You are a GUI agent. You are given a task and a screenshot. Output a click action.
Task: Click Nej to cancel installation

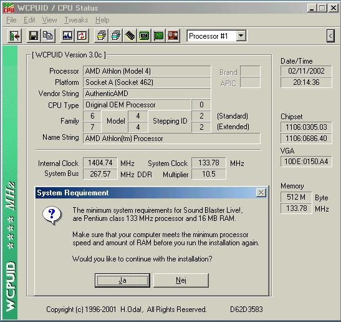(x=181, y=280)
